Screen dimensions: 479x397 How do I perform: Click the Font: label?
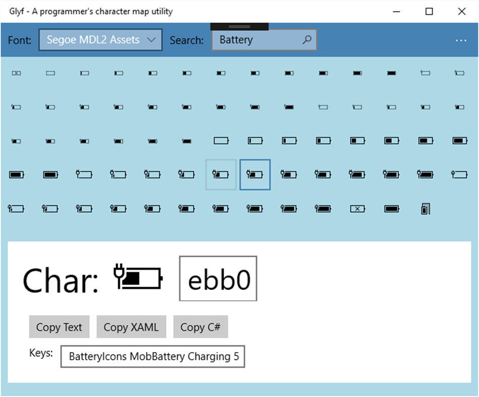pyautogui.click(x=20, y=40)
